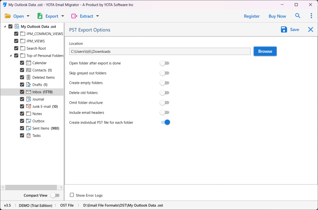This screenshot has height=210, width=318.
Task: Click the Outbox icon
Action: point(29,121)
